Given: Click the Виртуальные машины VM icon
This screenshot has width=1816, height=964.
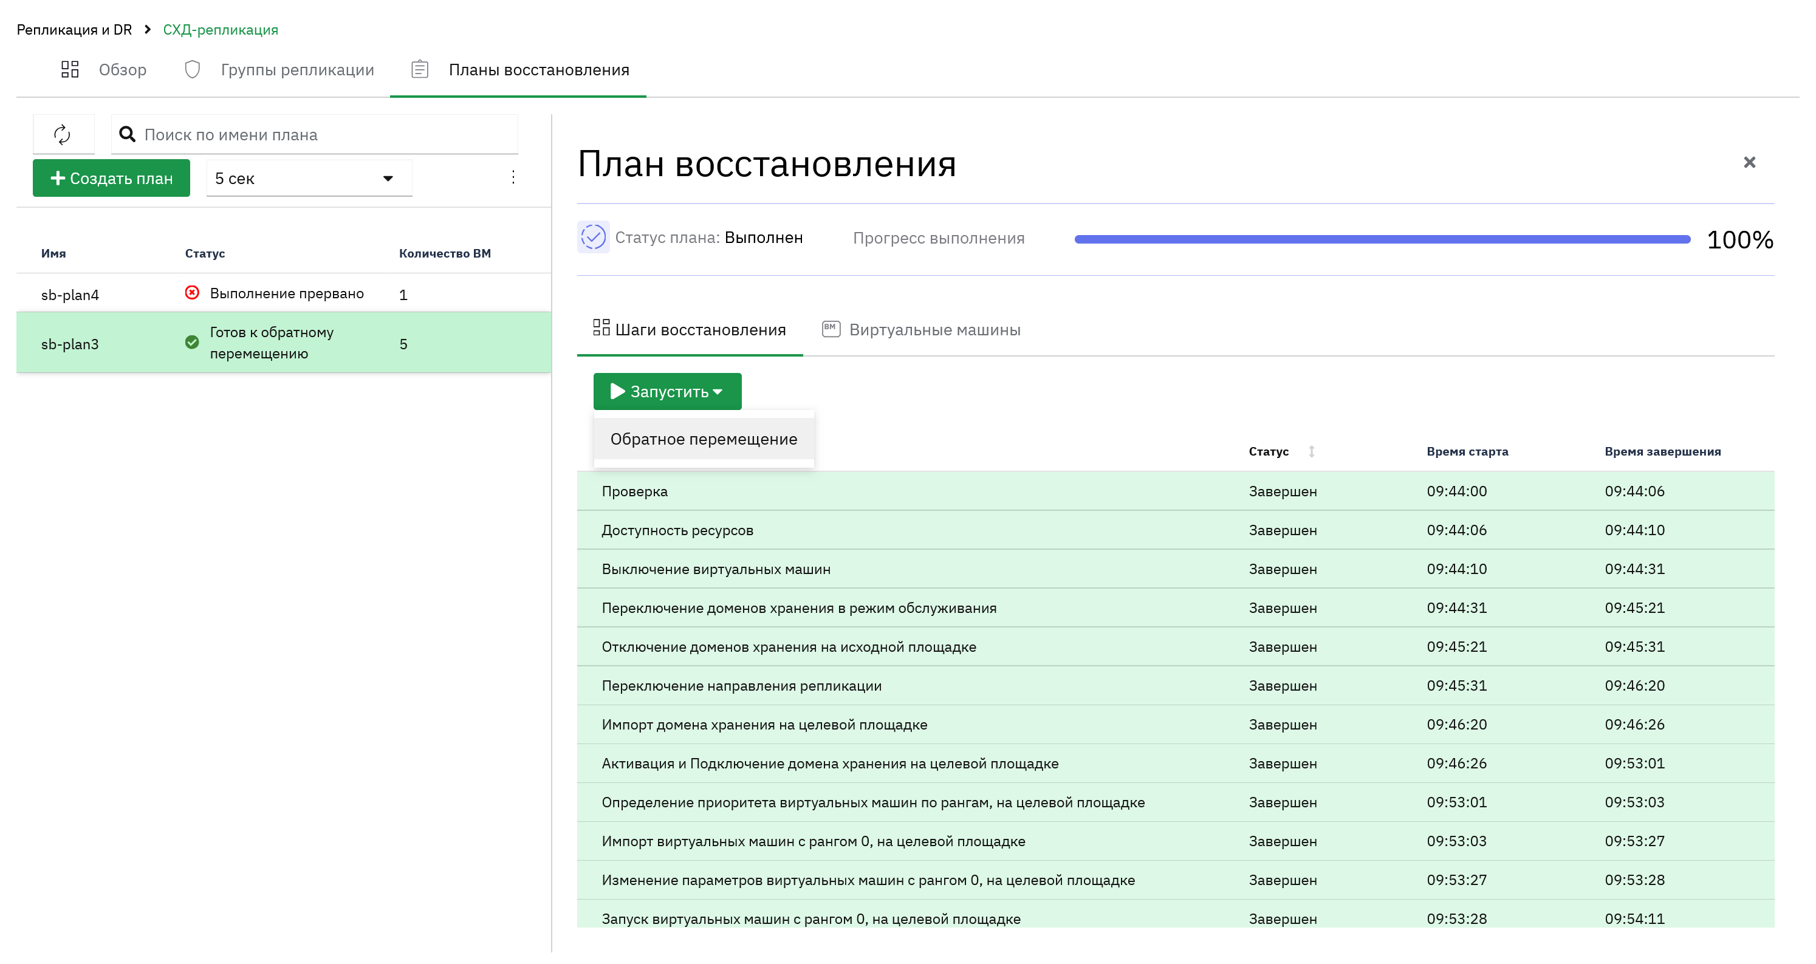Looking at the screenshot, I should click(831, 329).
